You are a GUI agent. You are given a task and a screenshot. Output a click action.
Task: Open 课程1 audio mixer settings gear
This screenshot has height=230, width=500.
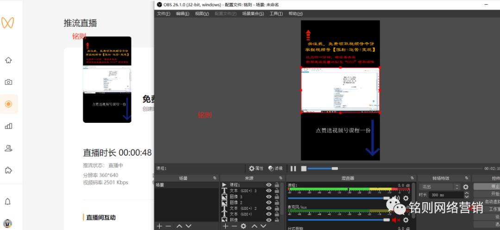406,198
